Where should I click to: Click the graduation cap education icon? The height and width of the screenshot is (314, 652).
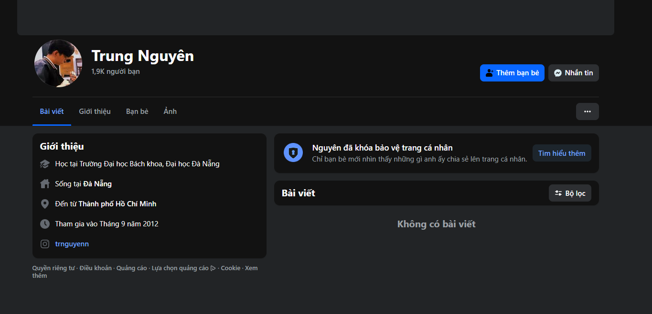pyautogui.click(x=45, y=164)
